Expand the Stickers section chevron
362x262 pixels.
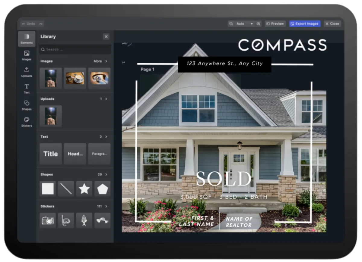[106, 206]
